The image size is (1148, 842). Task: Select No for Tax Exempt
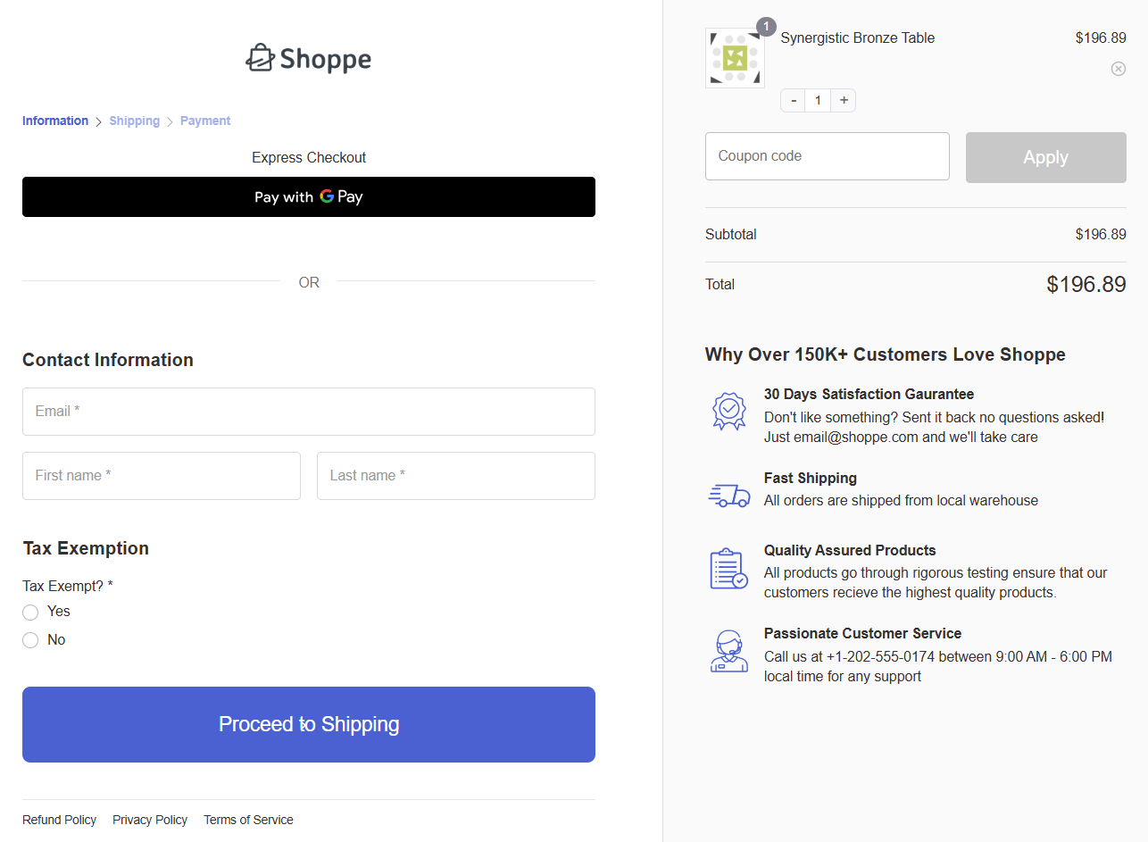29,640
